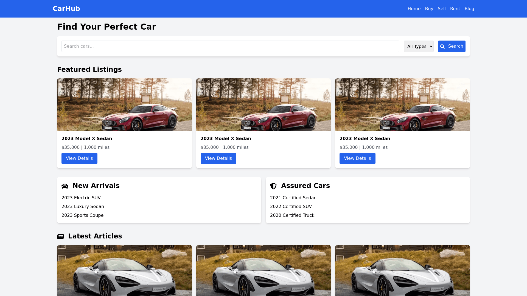Image resolution: width=527 pixels, height=296 pixels.
Task: Select 2023 Electric SUV in New Arrivals
Action: (81, 198)
